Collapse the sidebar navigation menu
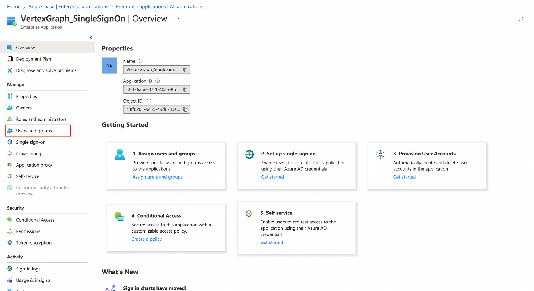Viewport: 534px width, 291px height. 90,37
